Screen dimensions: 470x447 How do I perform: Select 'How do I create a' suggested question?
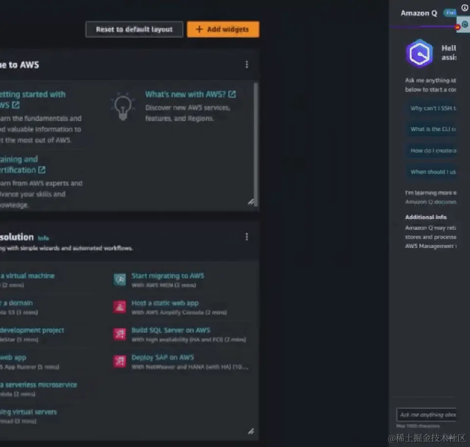(431, 150)
